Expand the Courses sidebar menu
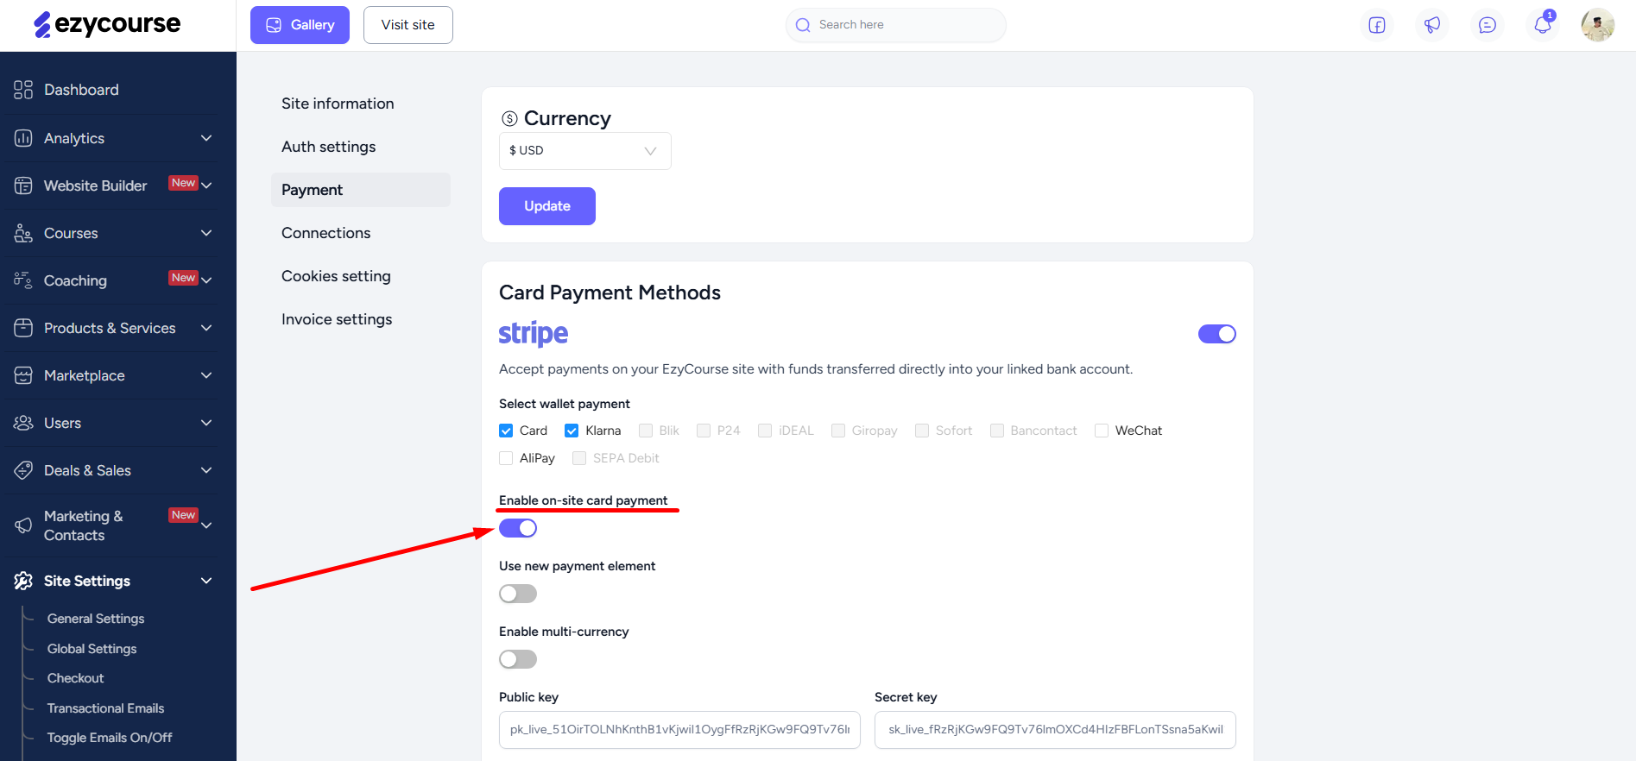This screenshot has height=761, width=1636. (x=112, y=233)
